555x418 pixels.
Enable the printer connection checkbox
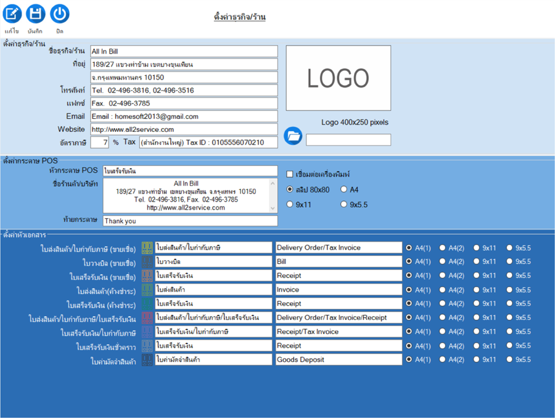(290, 174)
